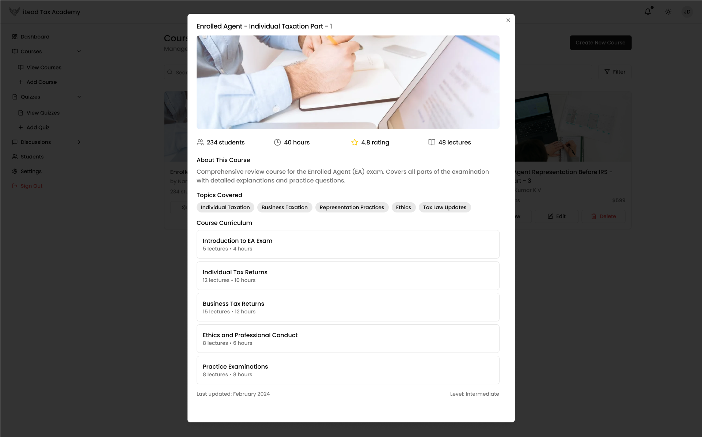Toggle iLead Tax Academy logo link
The image size is (702, 437).
point(45,11)
